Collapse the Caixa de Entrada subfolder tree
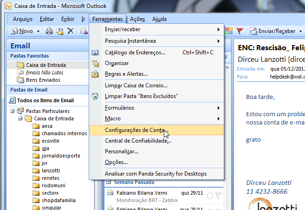The height and width of the screenshot is (210, 305). pos(20,118)
